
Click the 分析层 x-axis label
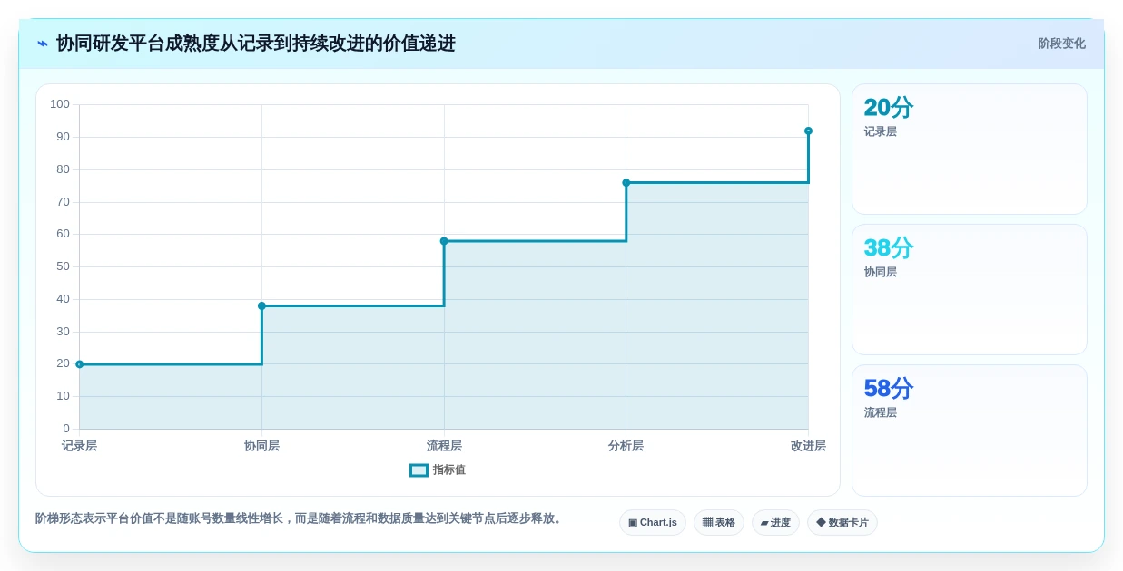626,446
